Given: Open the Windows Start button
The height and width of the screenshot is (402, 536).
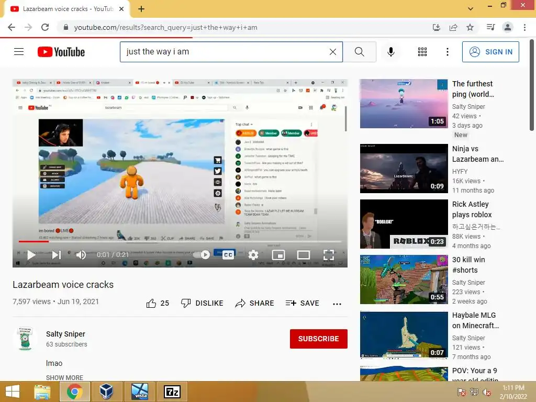Looking at the screenshot, I should pos(13,392).
